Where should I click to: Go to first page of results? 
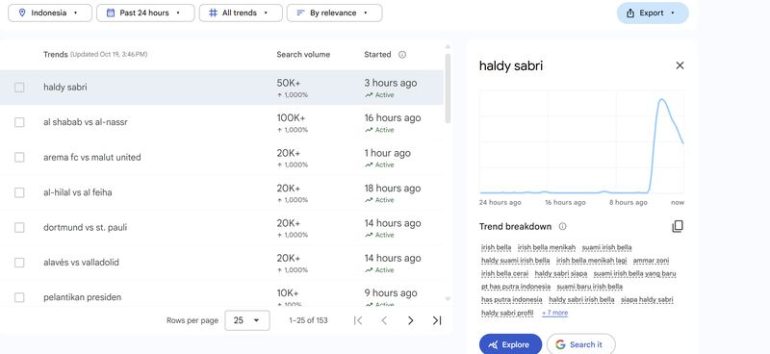click(358, 320)
